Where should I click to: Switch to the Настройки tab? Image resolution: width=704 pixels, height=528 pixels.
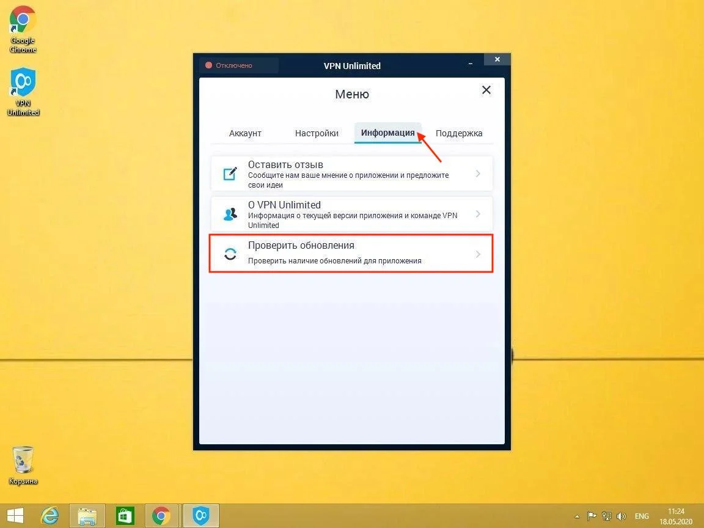(x=317, y=133)
